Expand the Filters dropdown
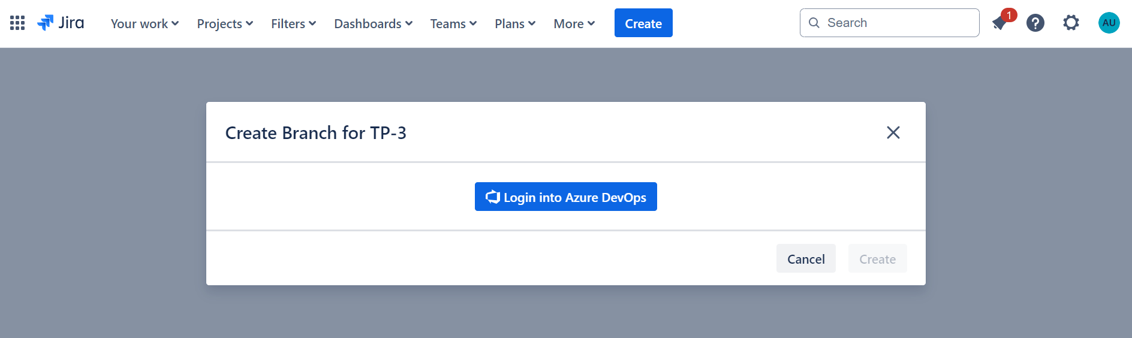The width and height of the screenshot is (1132, 338). 293,23
